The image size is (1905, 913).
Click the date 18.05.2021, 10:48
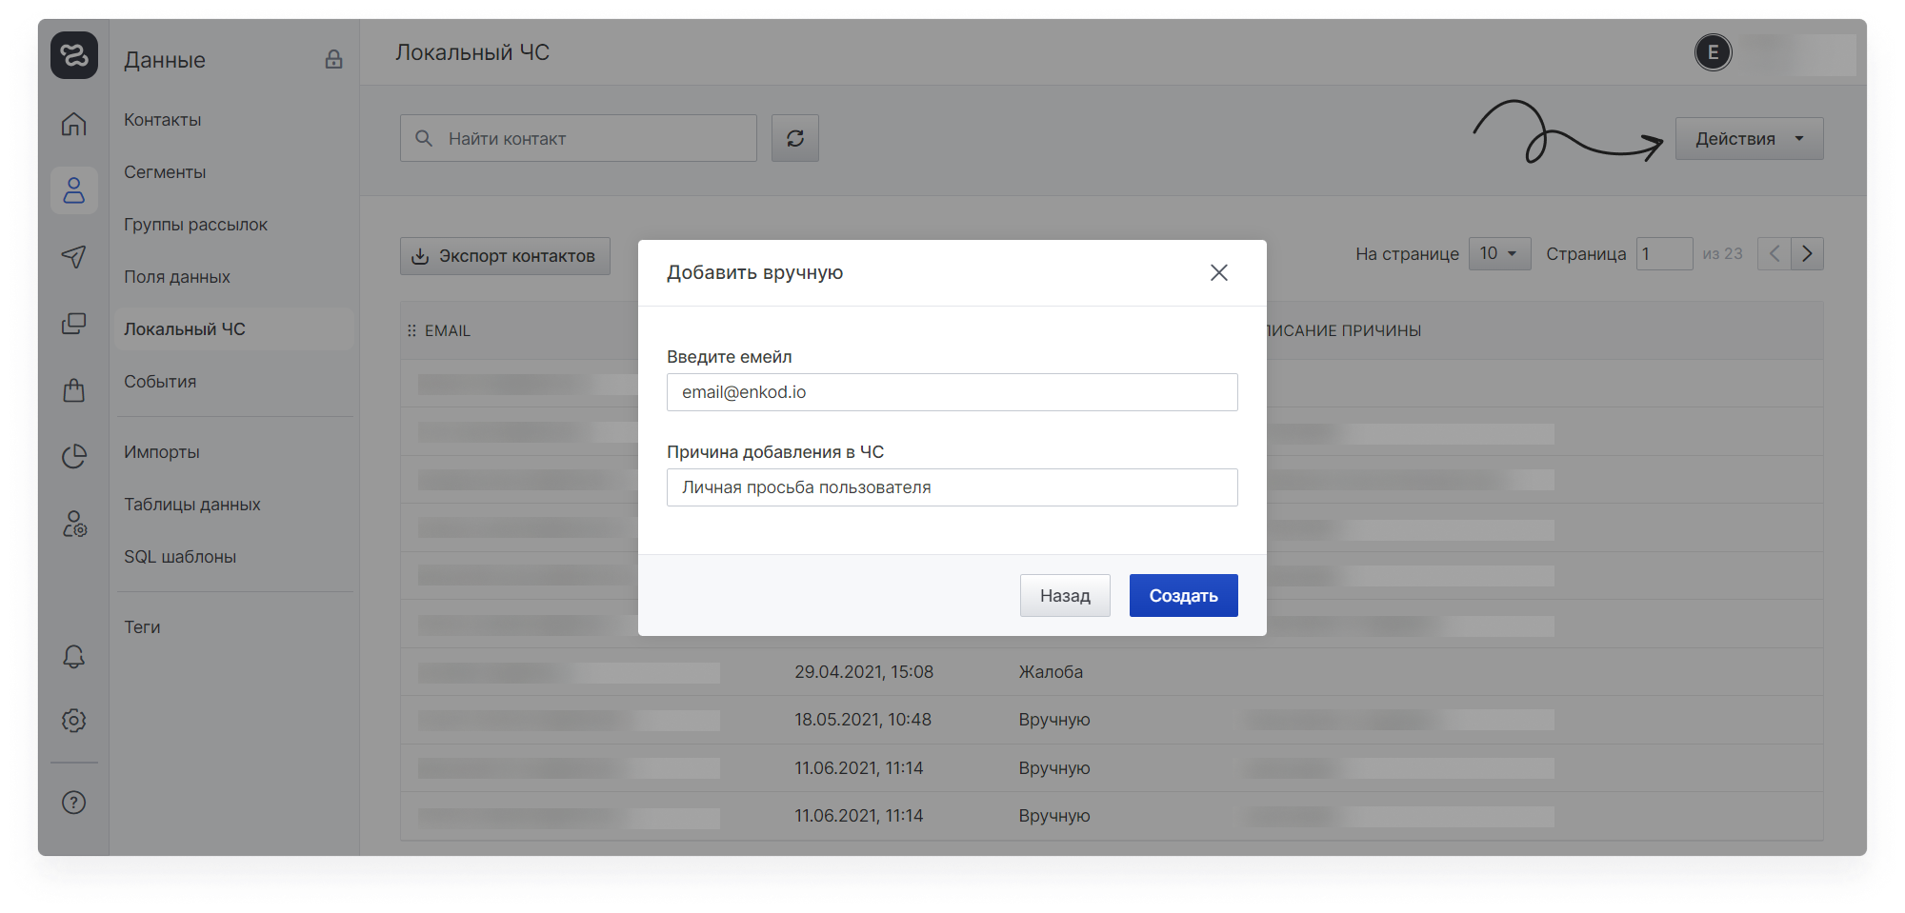[x=863, y=720]
